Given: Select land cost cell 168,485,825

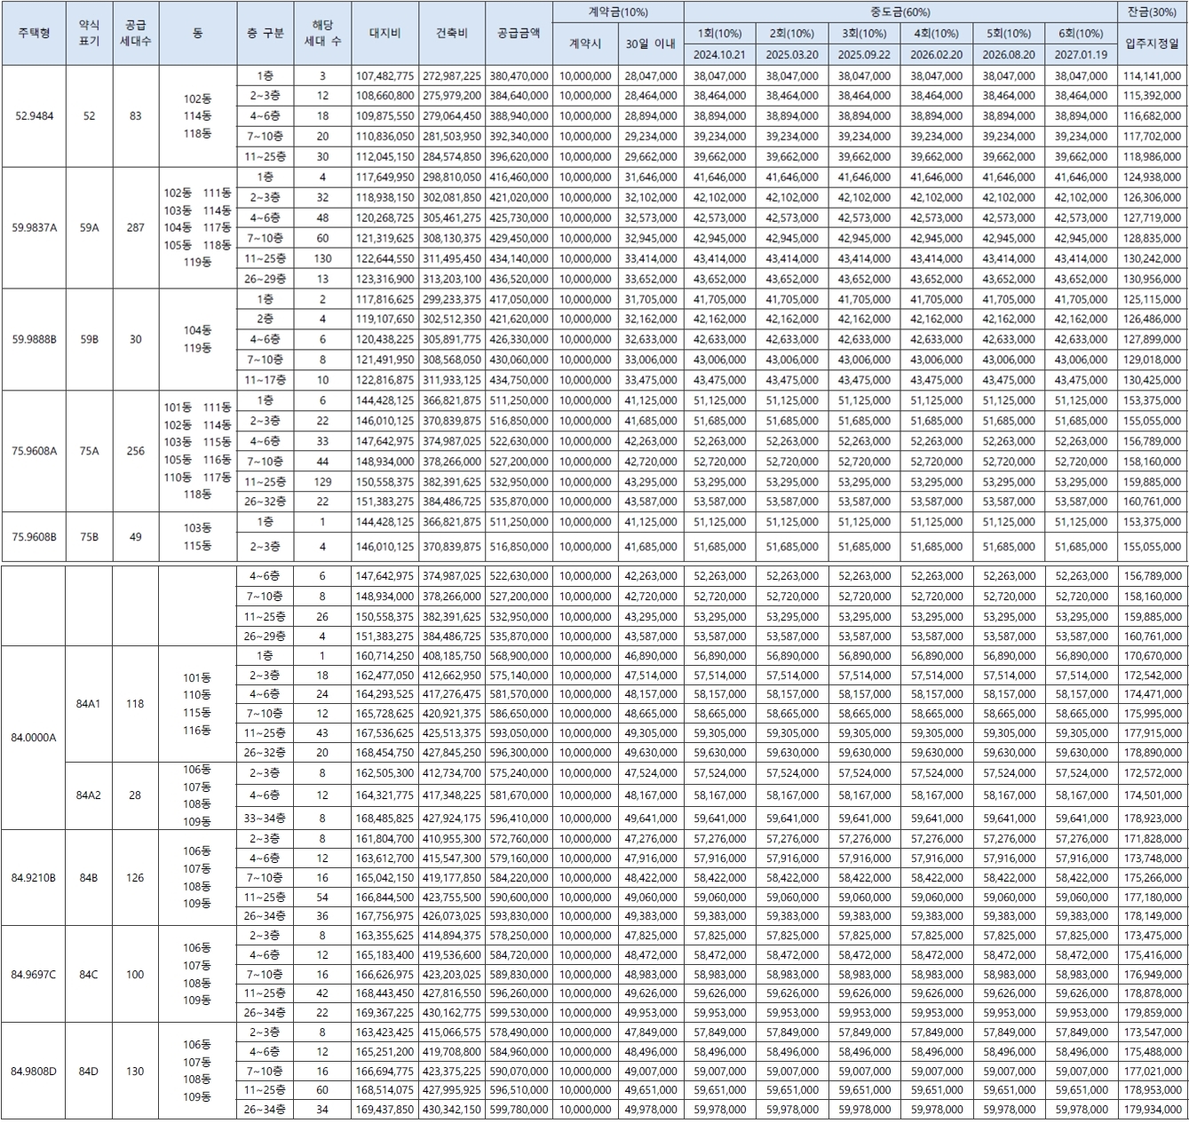Looking at the screenshot, I should 384,818.
